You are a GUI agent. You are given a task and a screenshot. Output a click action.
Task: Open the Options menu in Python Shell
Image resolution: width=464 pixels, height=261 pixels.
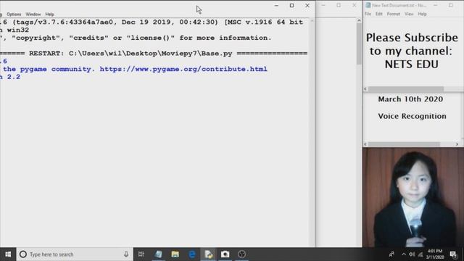coord(14,14)
